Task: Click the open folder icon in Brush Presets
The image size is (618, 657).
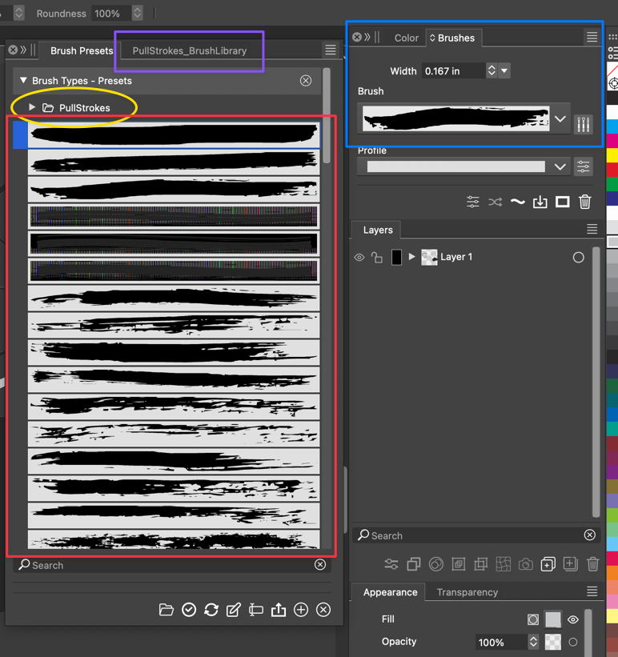Action: coord(167,610)
